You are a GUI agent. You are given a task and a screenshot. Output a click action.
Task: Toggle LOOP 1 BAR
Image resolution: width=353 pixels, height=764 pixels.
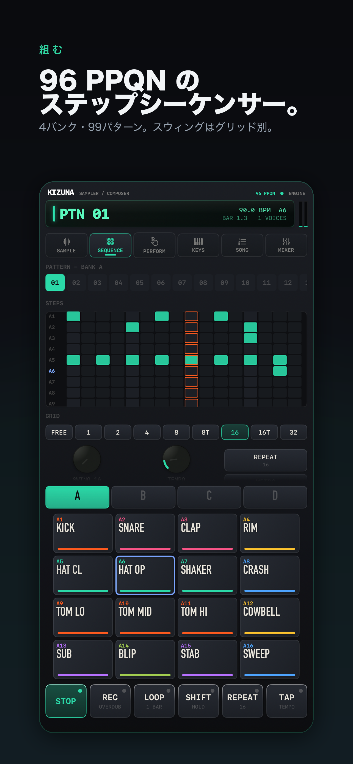pos(154,701)
